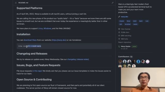The image size is (165, 92).
Task: Follow the Linux link in Supported Platforms
Action: (40, 28)
